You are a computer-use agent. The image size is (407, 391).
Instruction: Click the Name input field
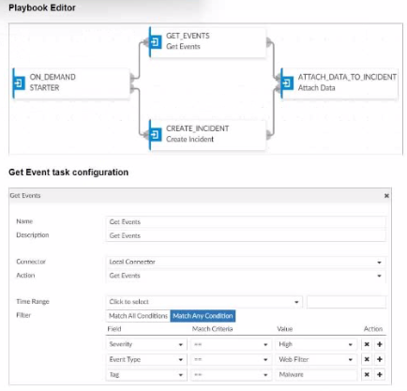coord(246,222)
